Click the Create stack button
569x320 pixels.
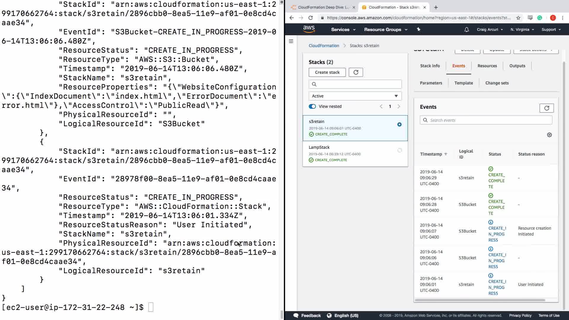[327, 72]
